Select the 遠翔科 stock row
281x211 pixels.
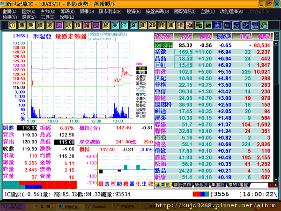pyautogui.click(x=214, y=105)
